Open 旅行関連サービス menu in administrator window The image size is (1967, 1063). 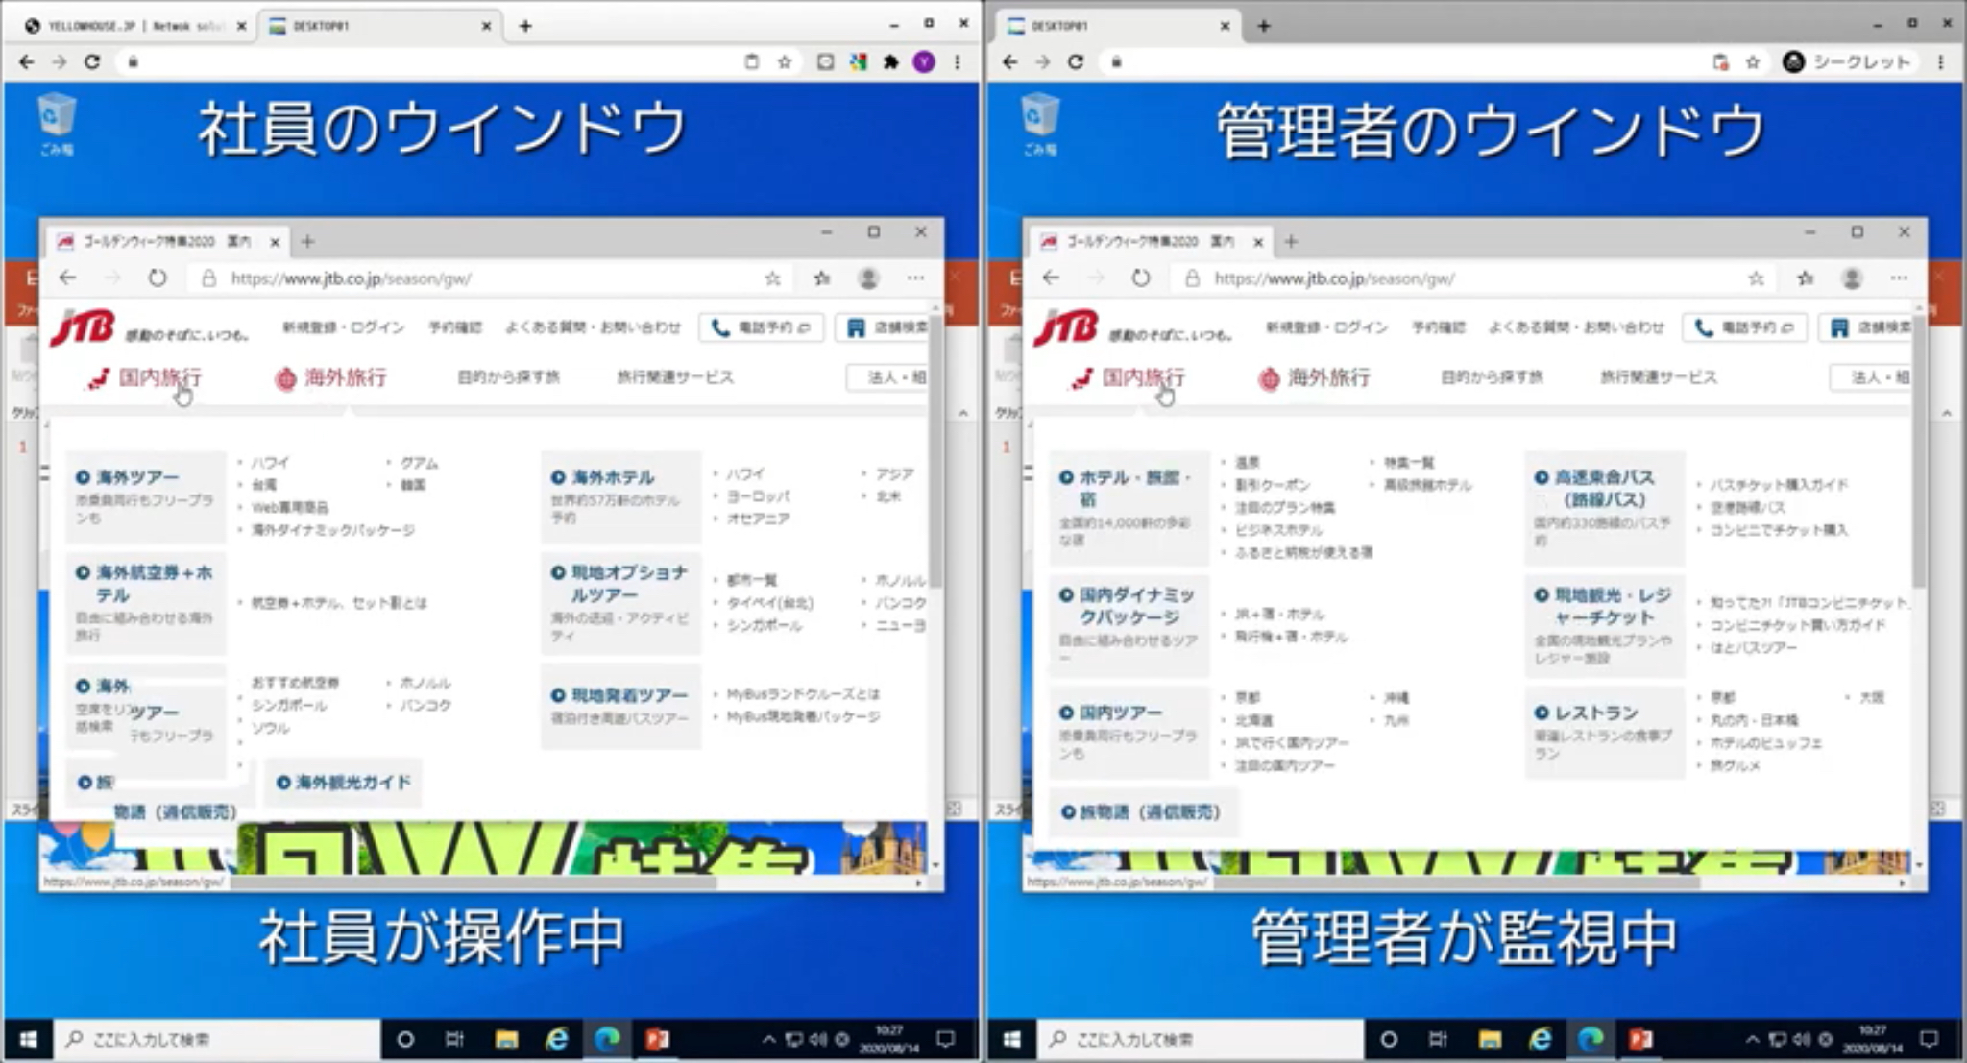pos(1659,377)
